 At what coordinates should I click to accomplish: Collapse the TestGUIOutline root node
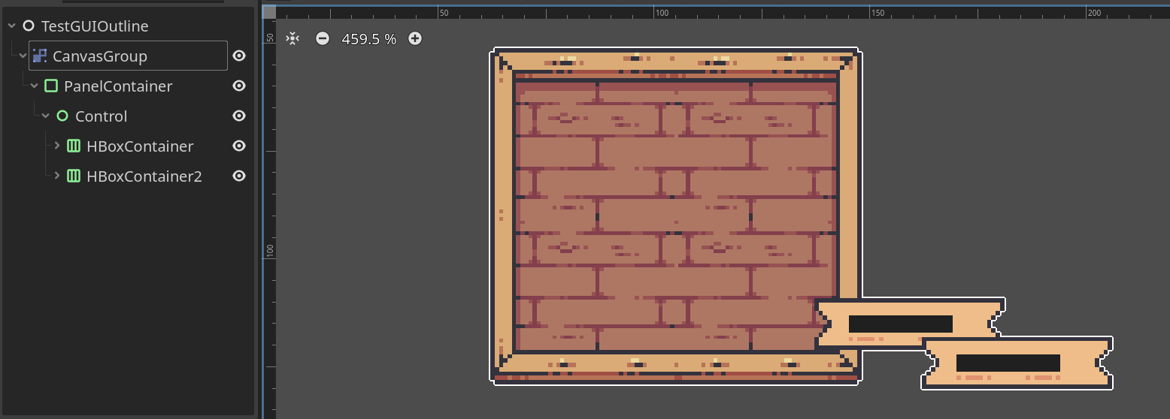pos(11,26)
